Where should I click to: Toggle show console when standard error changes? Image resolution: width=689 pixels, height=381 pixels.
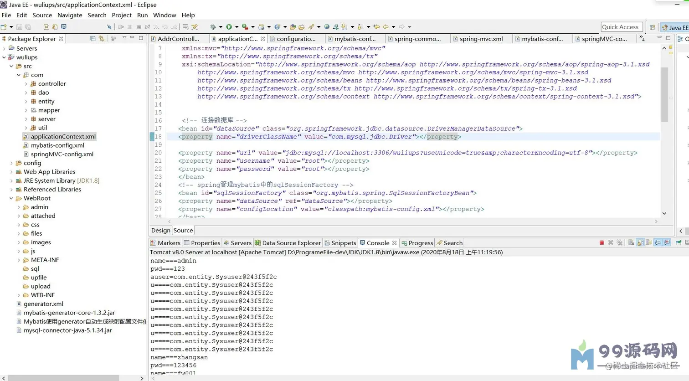click(667, 243)
